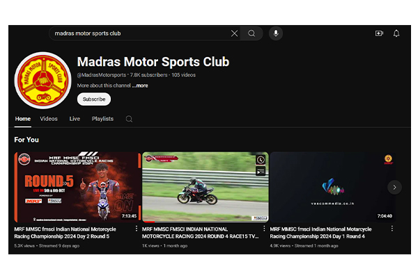The width and height of the screenshot is (418, 278).
Task: Switch to the Home tab
Action: (x=23, y=119)
